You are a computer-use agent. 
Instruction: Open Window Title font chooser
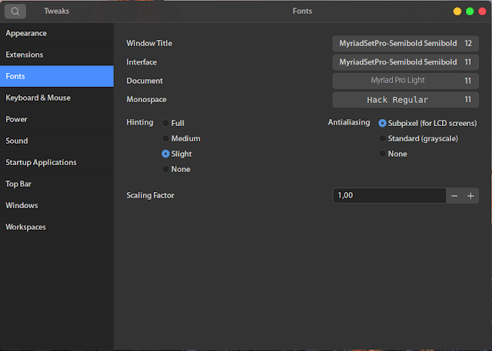(x=405, y=43)
